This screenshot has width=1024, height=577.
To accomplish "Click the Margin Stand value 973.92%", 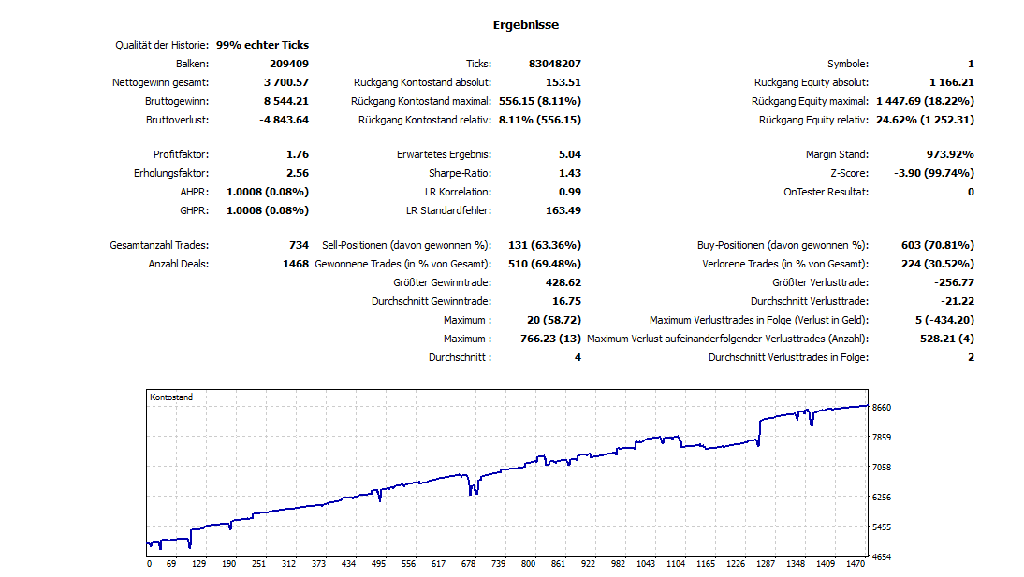I will (944, 154).
